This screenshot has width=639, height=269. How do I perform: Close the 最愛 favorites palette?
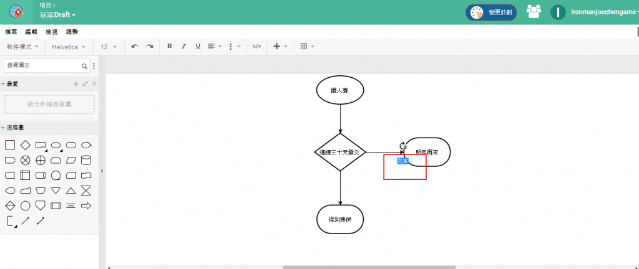94,83
